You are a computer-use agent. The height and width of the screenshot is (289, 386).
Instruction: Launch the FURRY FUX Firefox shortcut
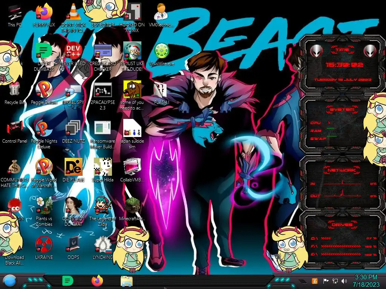pos(44,15)
